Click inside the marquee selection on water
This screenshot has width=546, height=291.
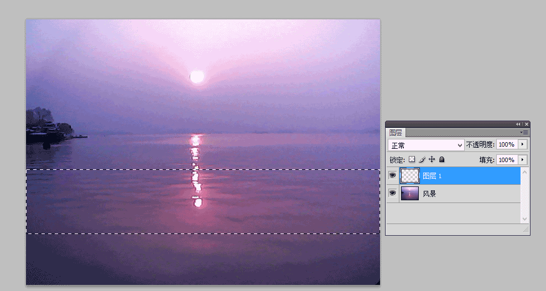pos(203,201)
